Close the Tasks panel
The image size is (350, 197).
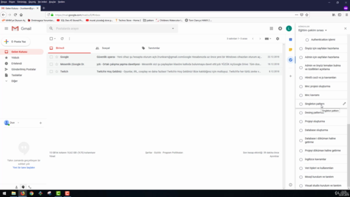[x=345, y=28]
